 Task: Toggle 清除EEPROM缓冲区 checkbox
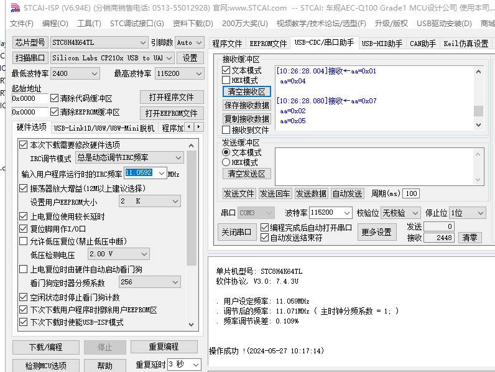(54, 112)
